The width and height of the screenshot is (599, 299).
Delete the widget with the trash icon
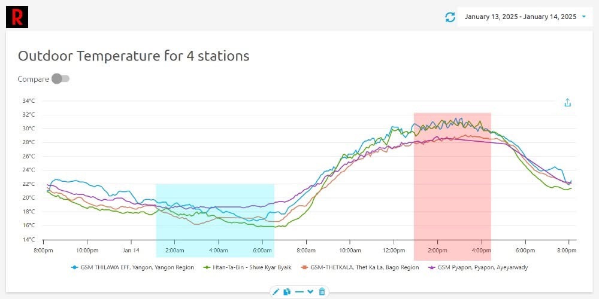[x=322, y=291]
